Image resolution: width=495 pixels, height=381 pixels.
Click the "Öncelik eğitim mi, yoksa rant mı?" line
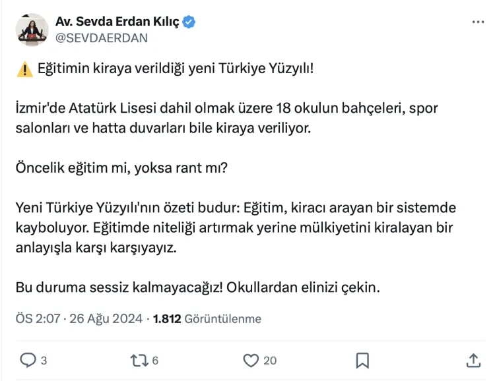point(122,167)
